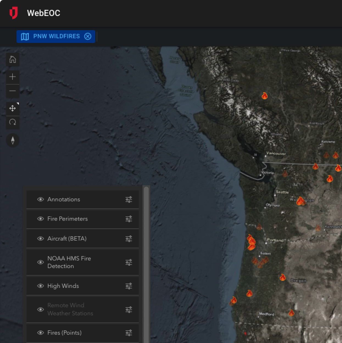Click the rotate map tool

(x=13, y=122)
